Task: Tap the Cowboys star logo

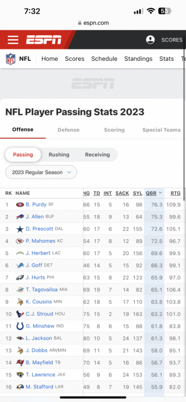Action: click(20, 229)
